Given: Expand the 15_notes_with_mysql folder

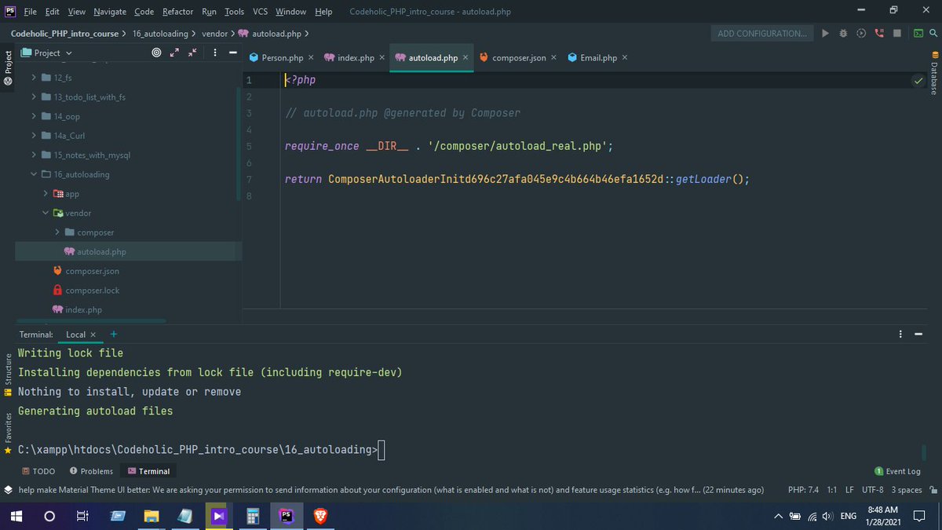Looking at the screenshot, I should pos(34,155).
